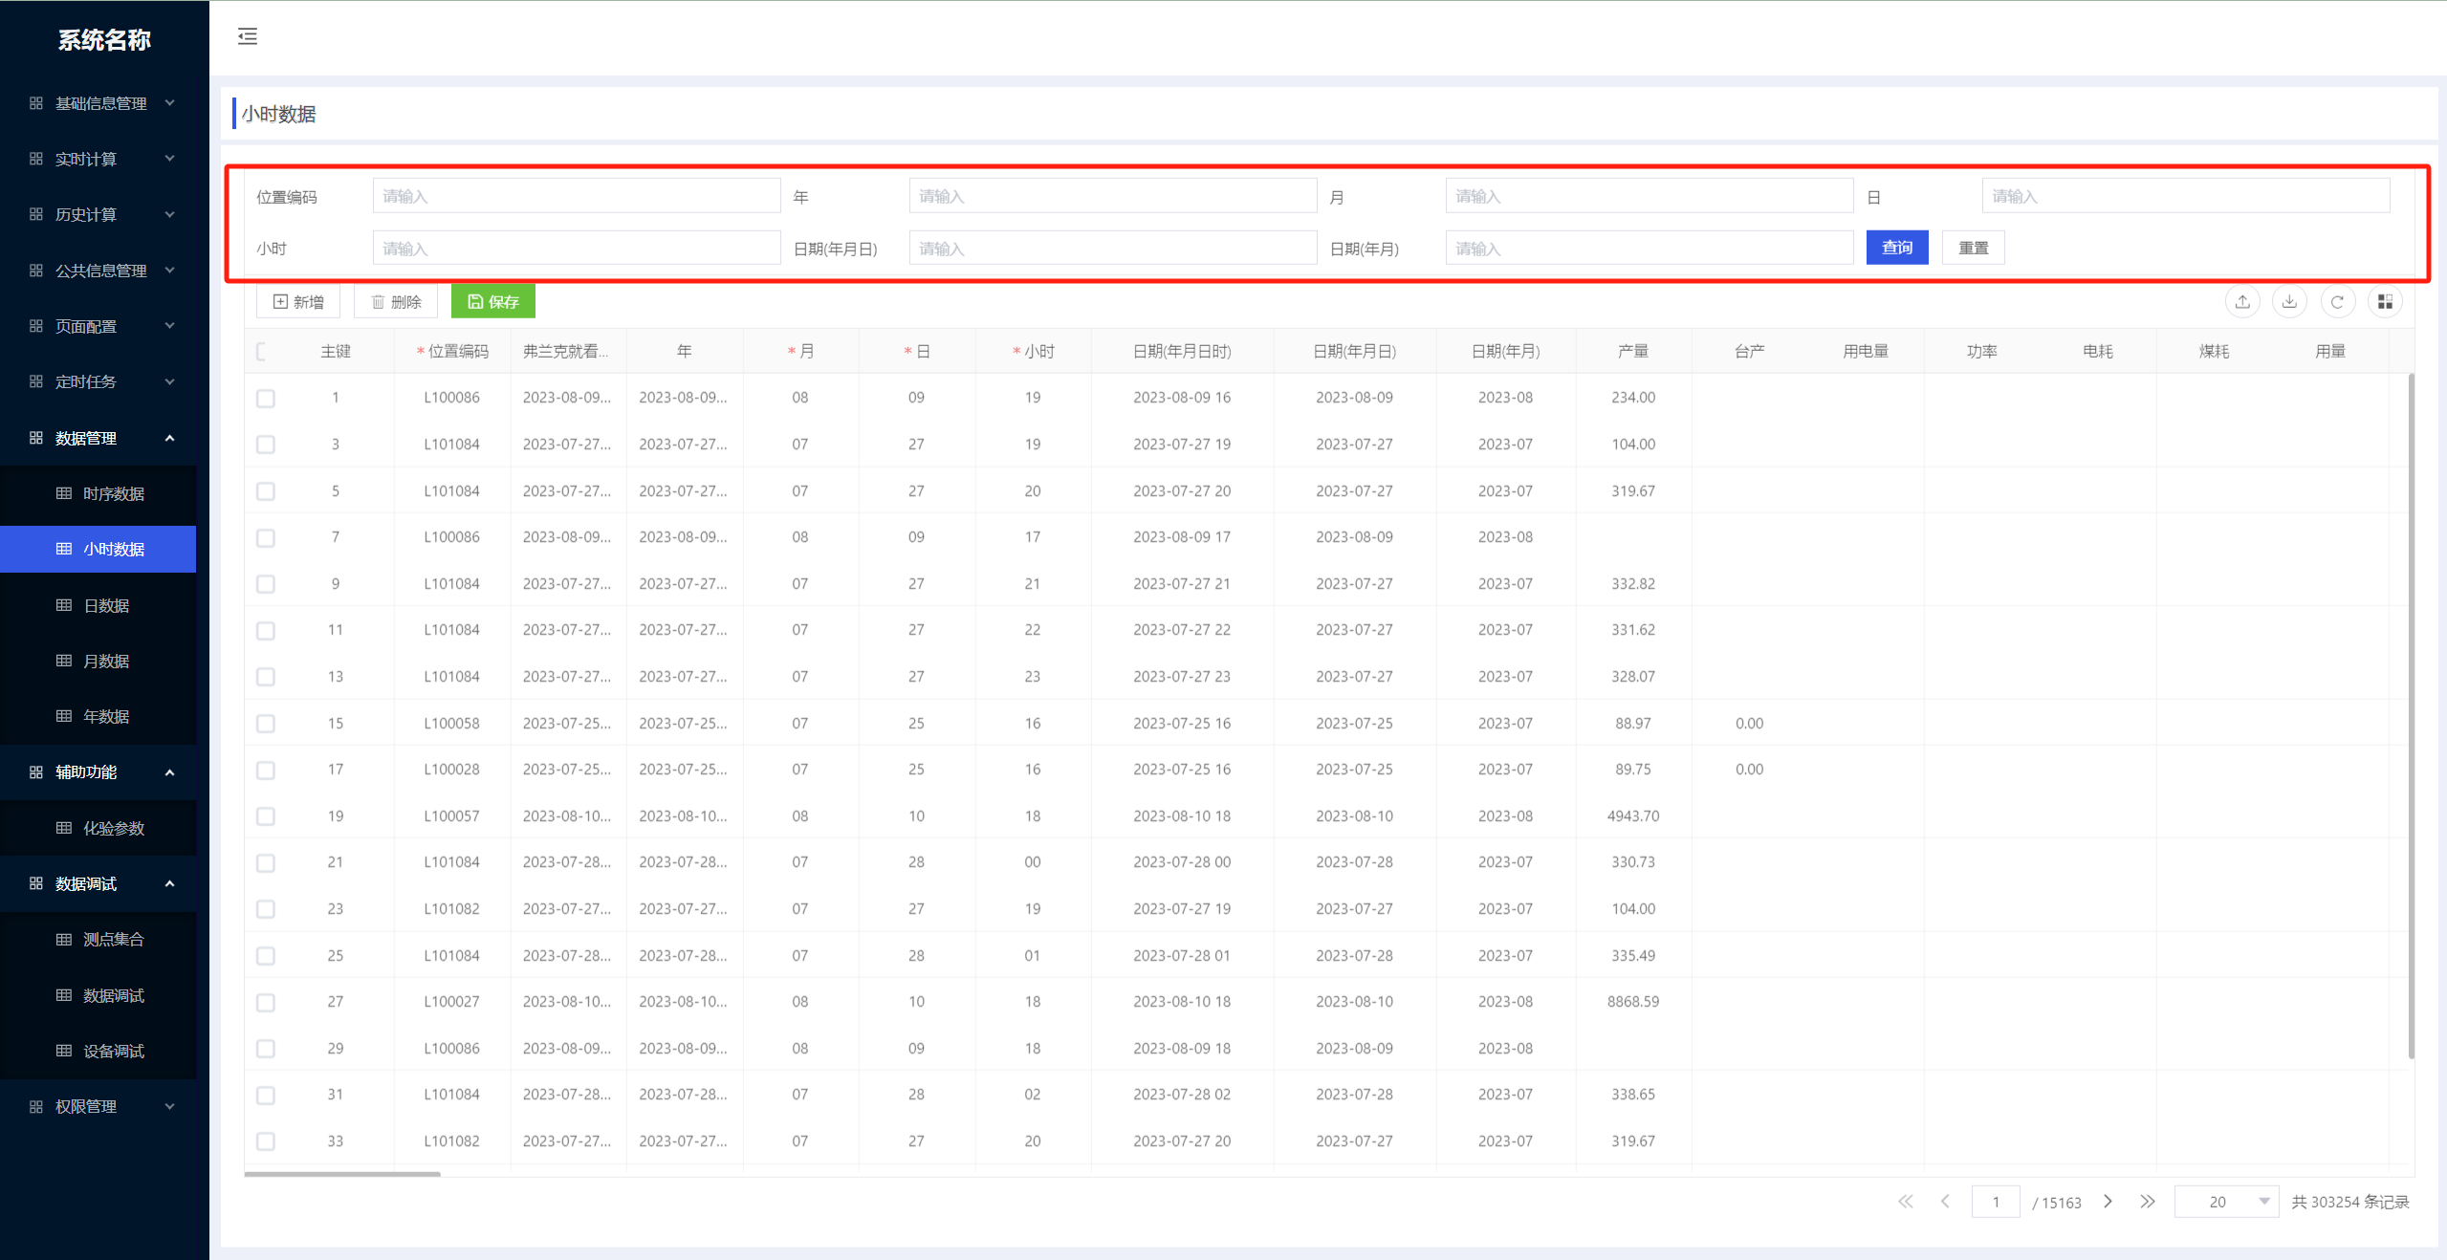
Task: Open the 测点集合 menu item
Action: (x=98, y=939)
